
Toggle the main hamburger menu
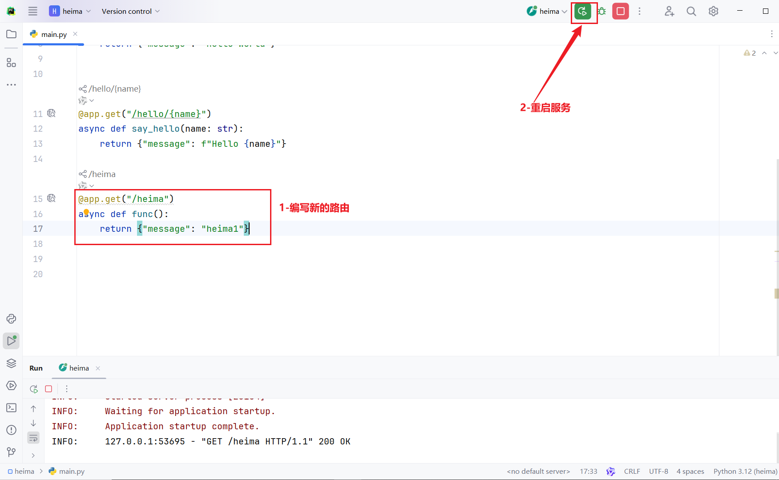(x=33, y=12)
